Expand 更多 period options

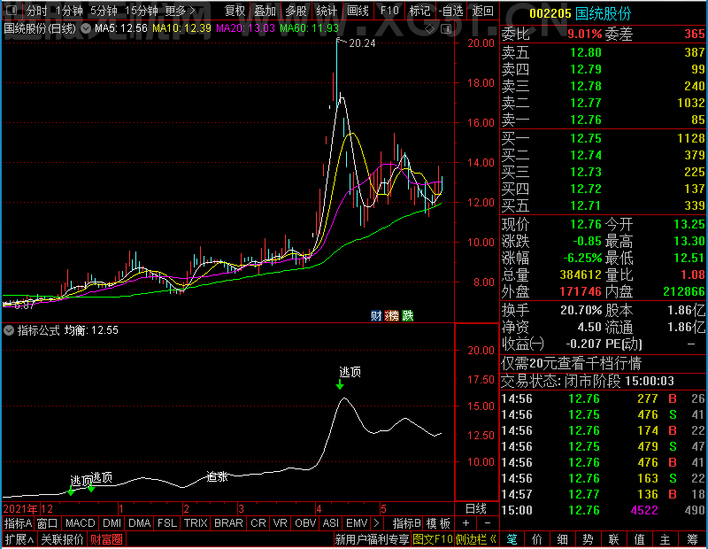pos(181,11)
